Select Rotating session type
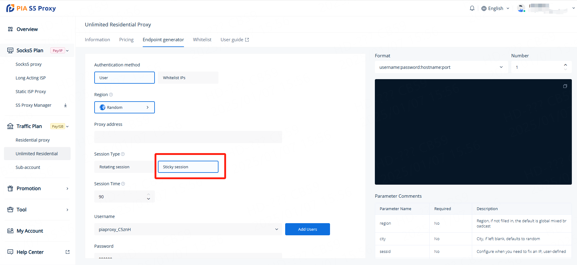This screenshot has height=265, width=577. click(124, 167)
